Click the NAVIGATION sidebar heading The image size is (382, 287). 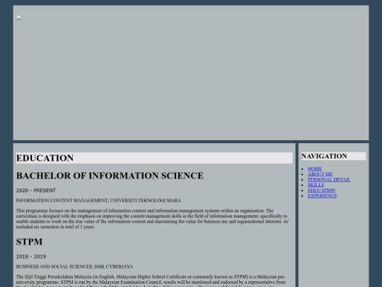[x=333, y=156]
